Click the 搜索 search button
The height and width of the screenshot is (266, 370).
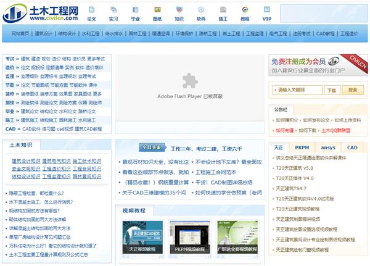click(353, 90)
